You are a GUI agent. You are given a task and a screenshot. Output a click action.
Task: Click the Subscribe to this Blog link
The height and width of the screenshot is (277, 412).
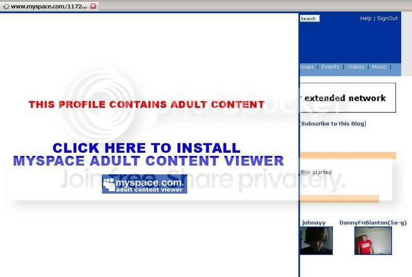pyautogui.click(x=333, y=124)
